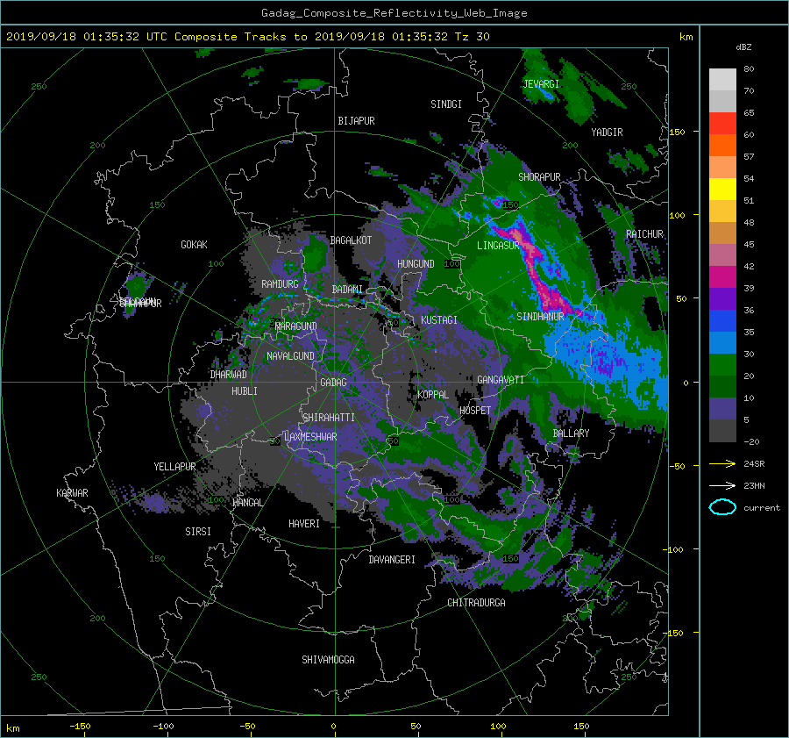
Task: Click the YADGIR city label
Action: coord(607,133)
